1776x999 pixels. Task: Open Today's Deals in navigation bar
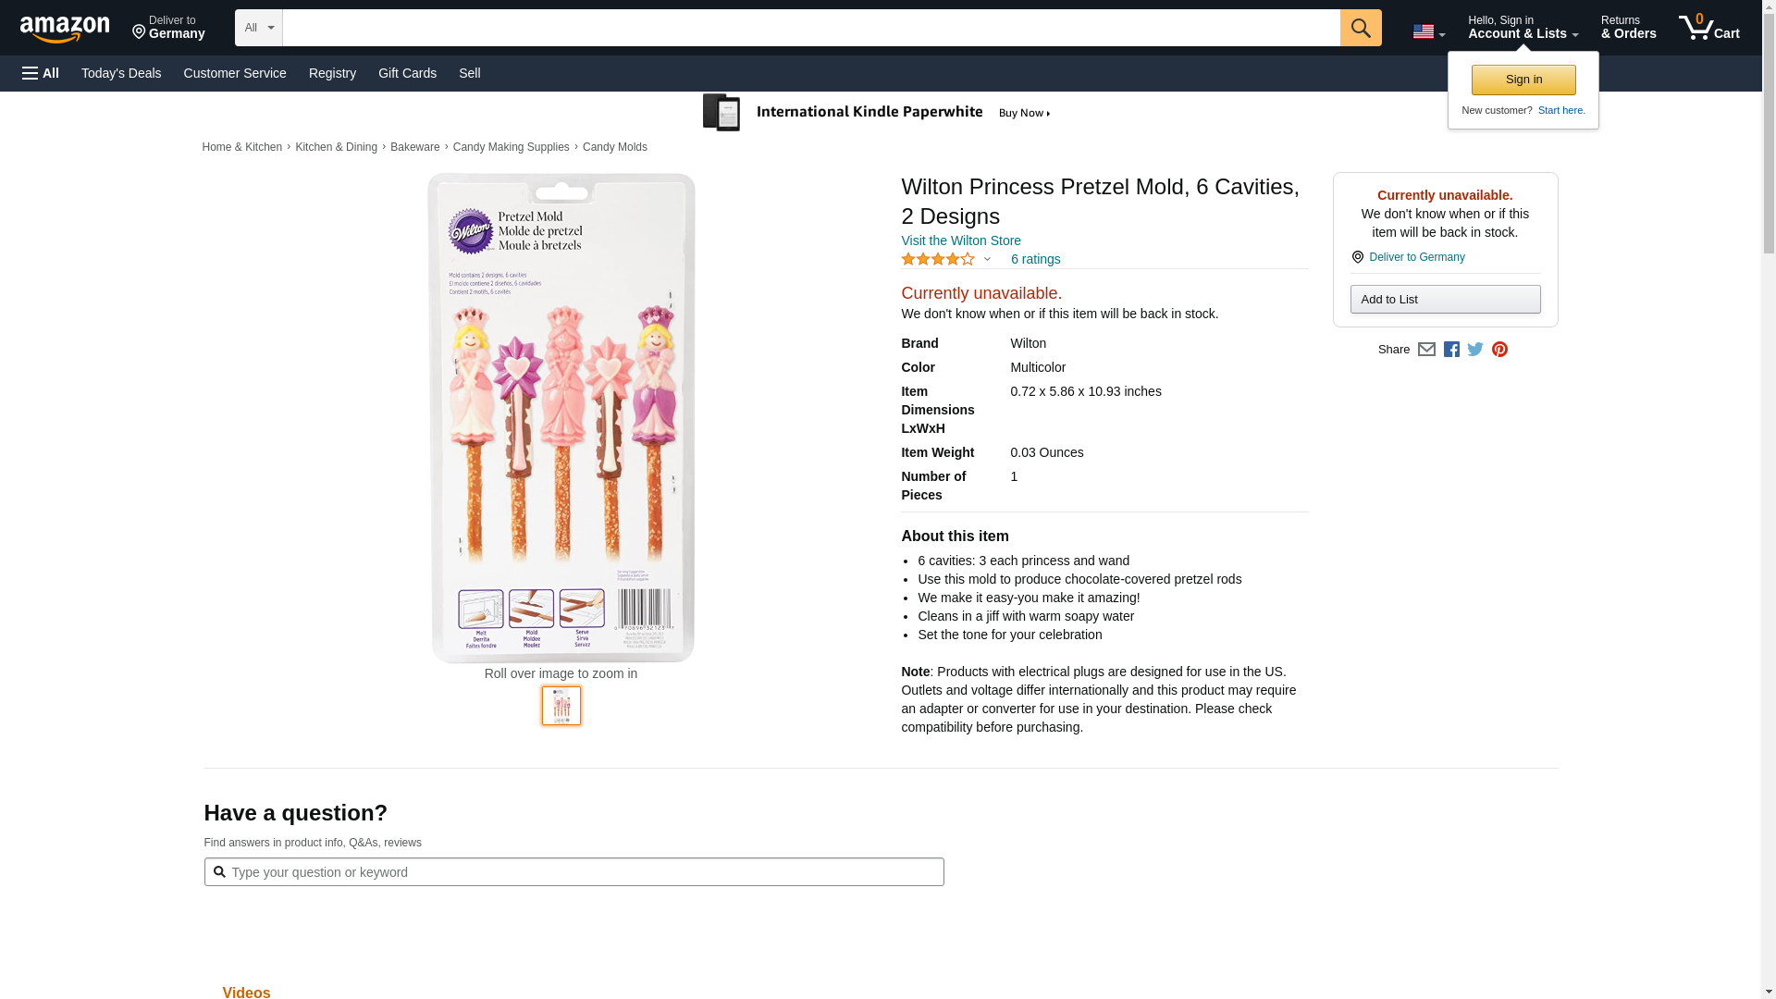121,73
